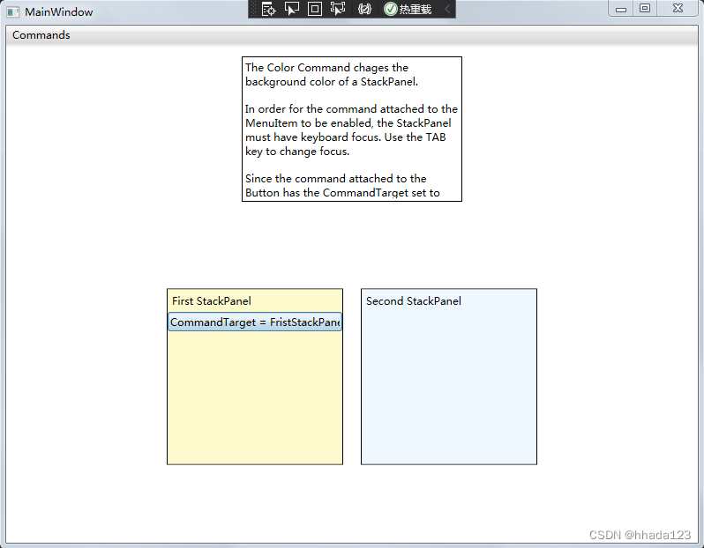Click the green Hot Reload checkmark indicator

[x=391, y=9]
